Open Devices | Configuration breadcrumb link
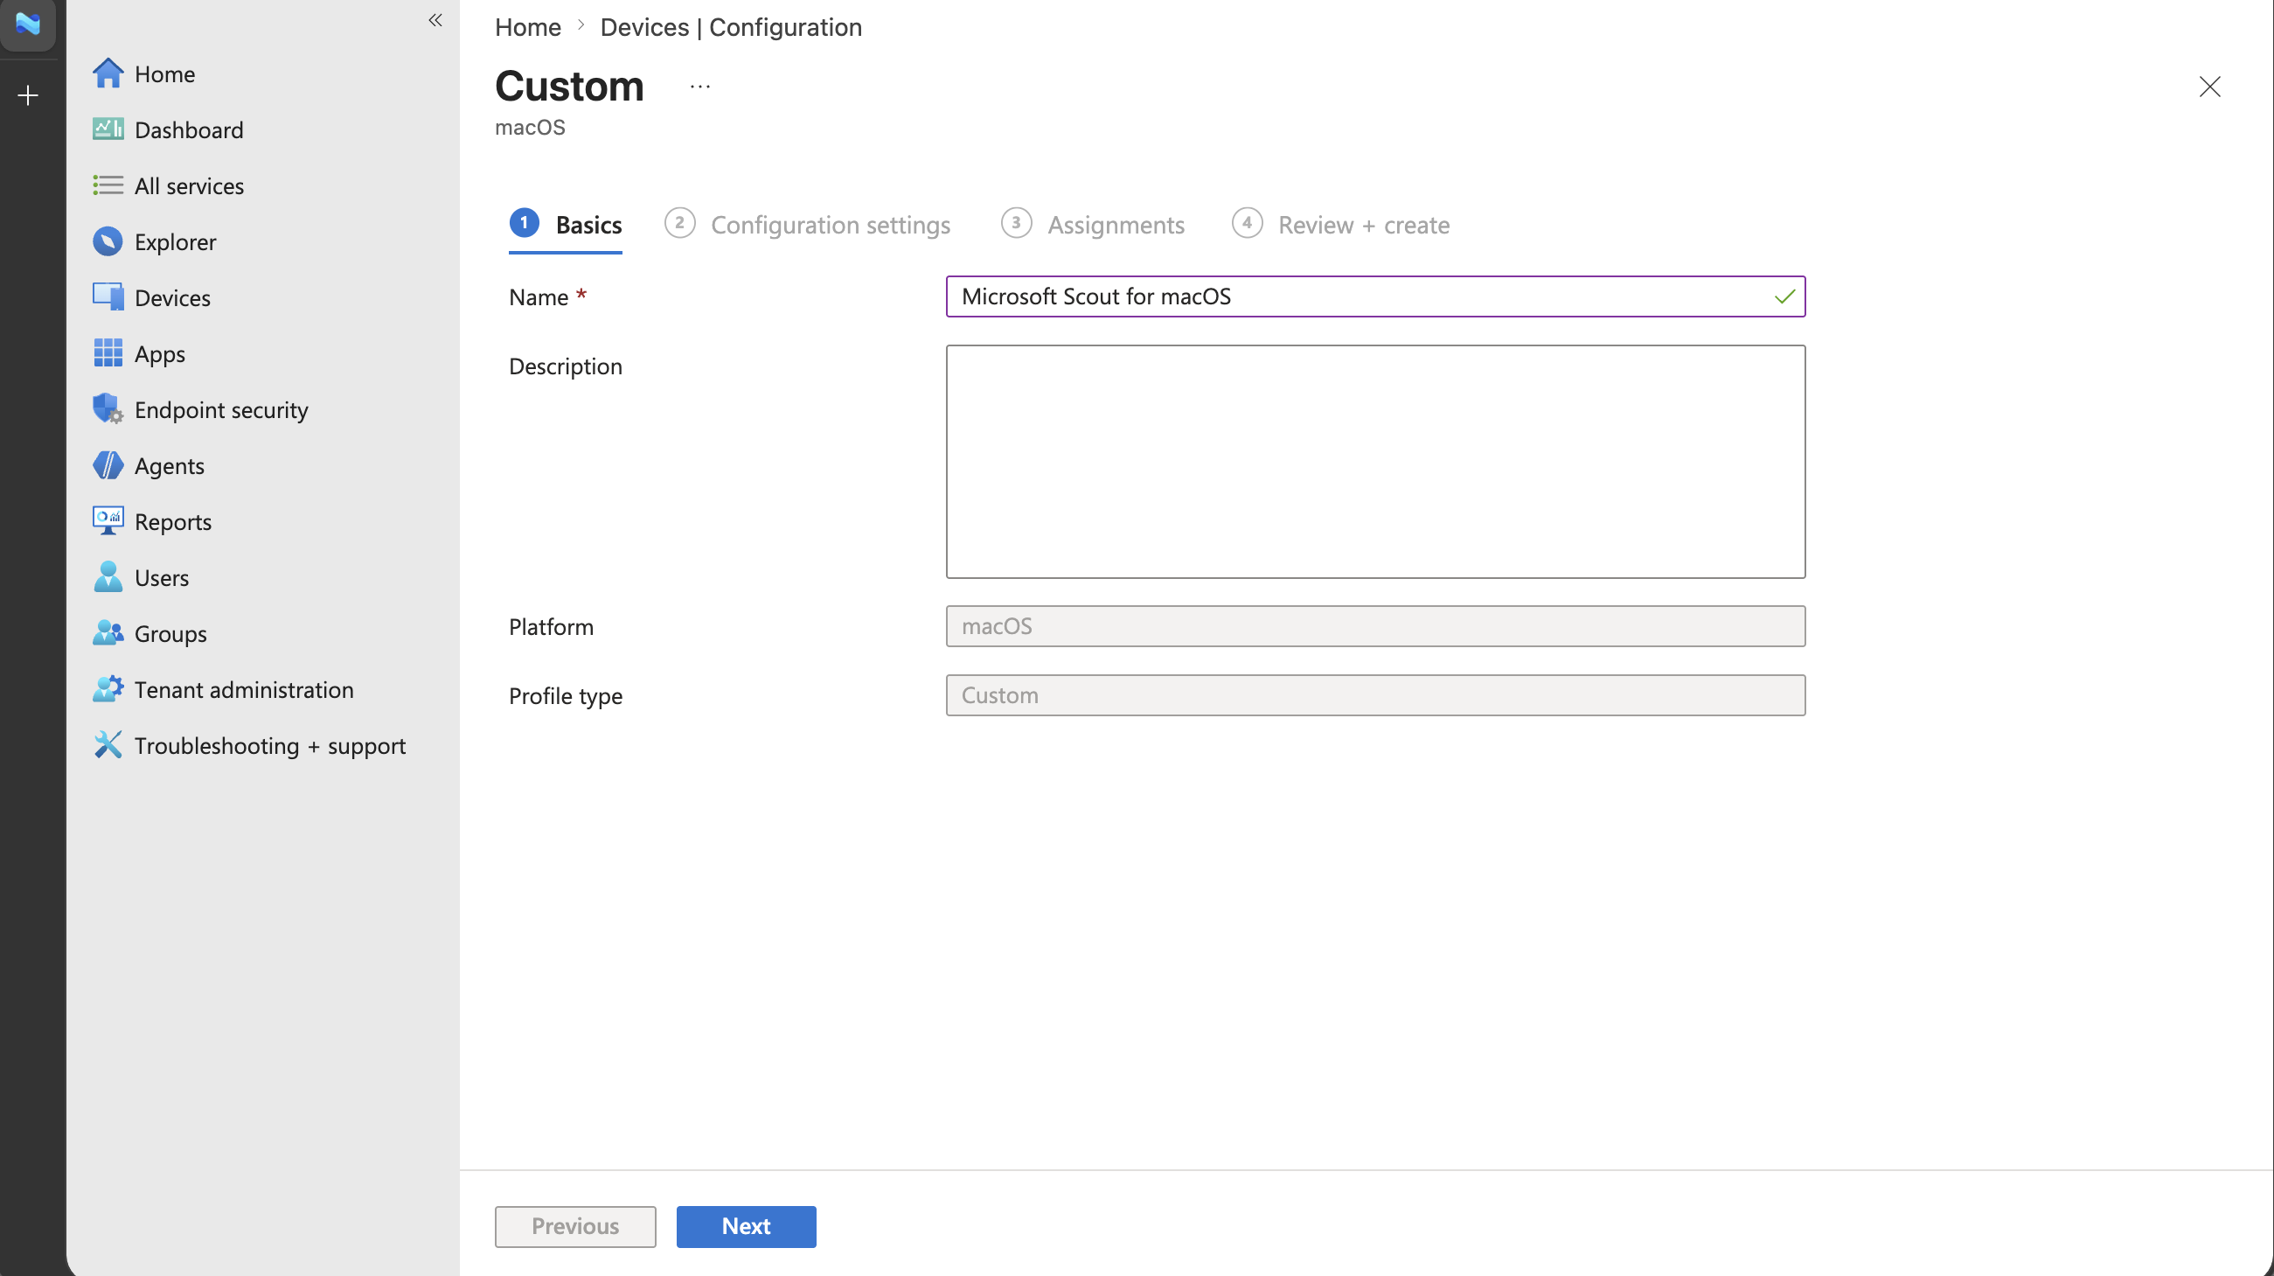2274x1276 pixels. point(731,27)
